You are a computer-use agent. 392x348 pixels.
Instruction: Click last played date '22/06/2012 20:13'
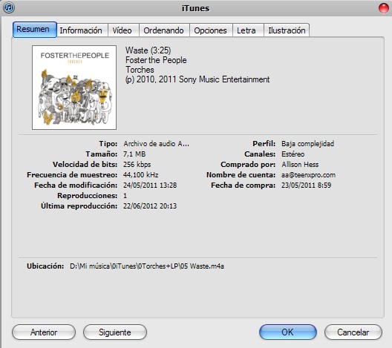[x=150, y=206]
